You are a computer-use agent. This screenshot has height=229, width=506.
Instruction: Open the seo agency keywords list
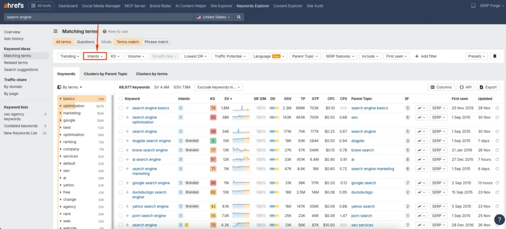[14, 116]
